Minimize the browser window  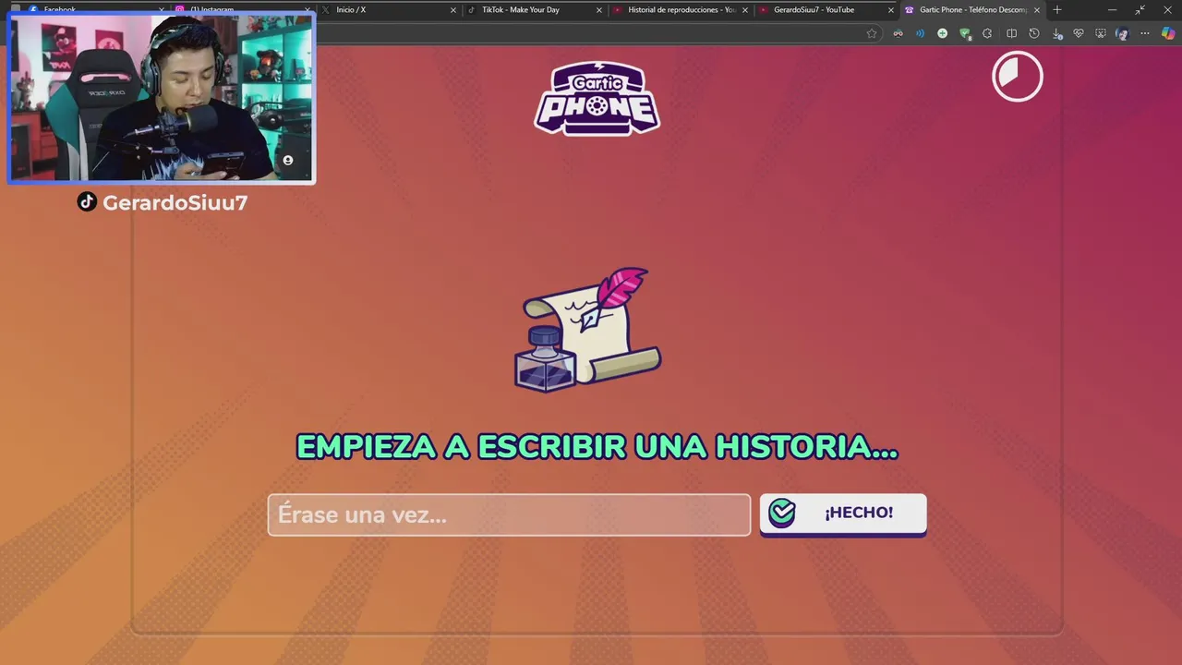click(x=1112, y=10)
